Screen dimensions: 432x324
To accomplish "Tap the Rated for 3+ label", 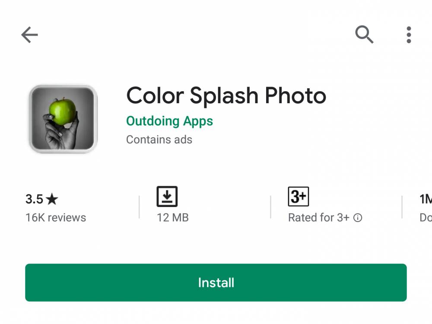I will (319, 218).
